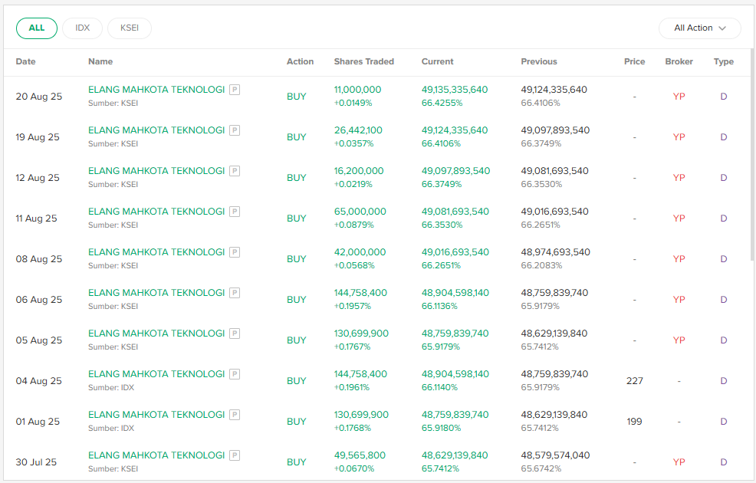Open ELANG MAHKOTA TEKNOLOGI link dated 12 Aug 25
The width and height of the screenshot is (756, 483).
click(156, 171)
